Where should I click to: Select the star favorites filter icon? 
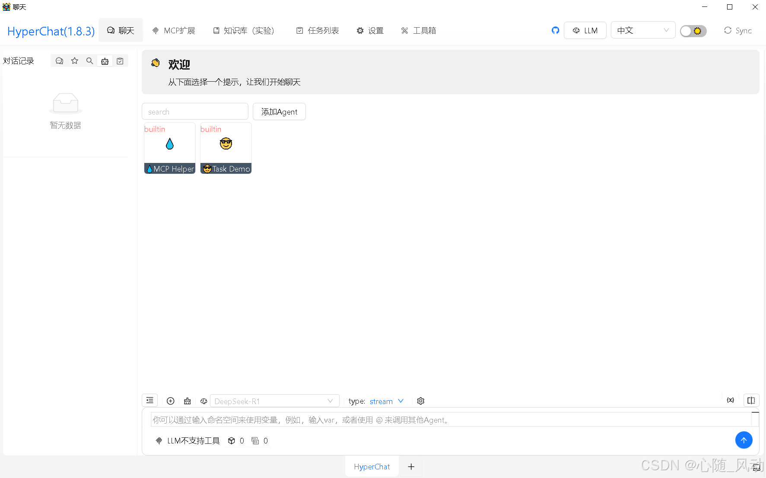[75, 61]
